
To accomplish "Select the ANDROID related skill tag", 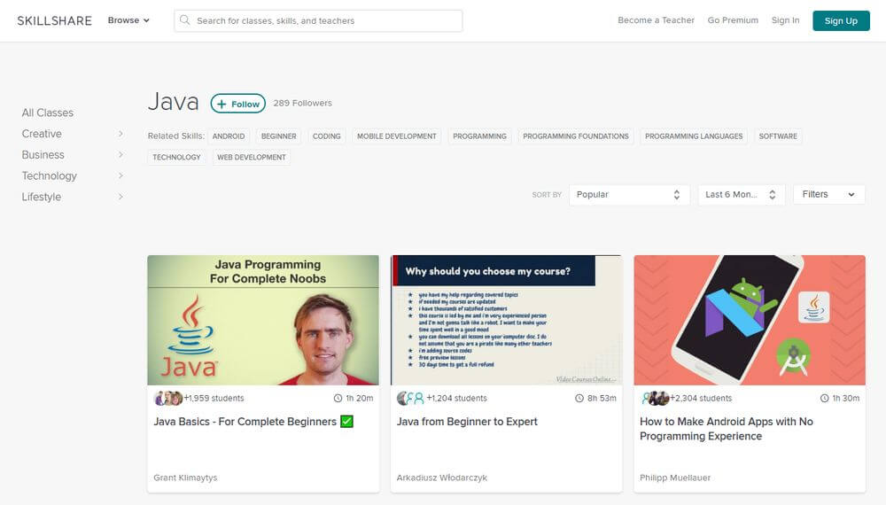I will (x=229, y=136).
